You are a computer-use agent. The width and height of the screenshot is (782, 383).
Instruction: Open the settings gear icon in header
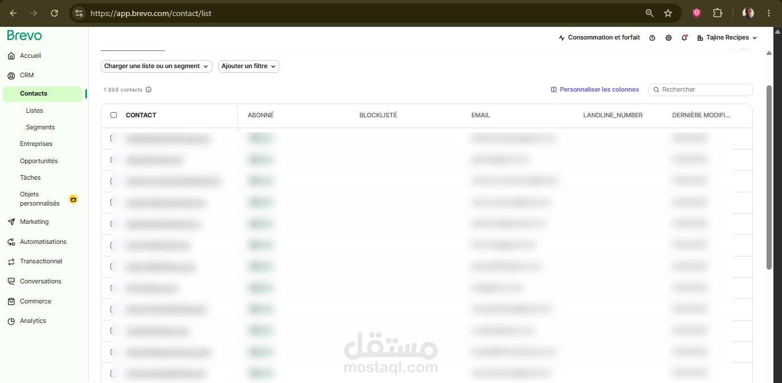pyautogui.click(x=669, y=38)
